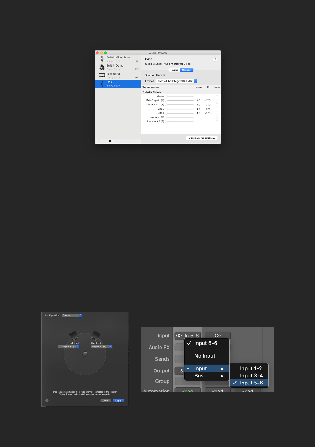
Task: Select EVO8 row in device list
Action: 118,84
